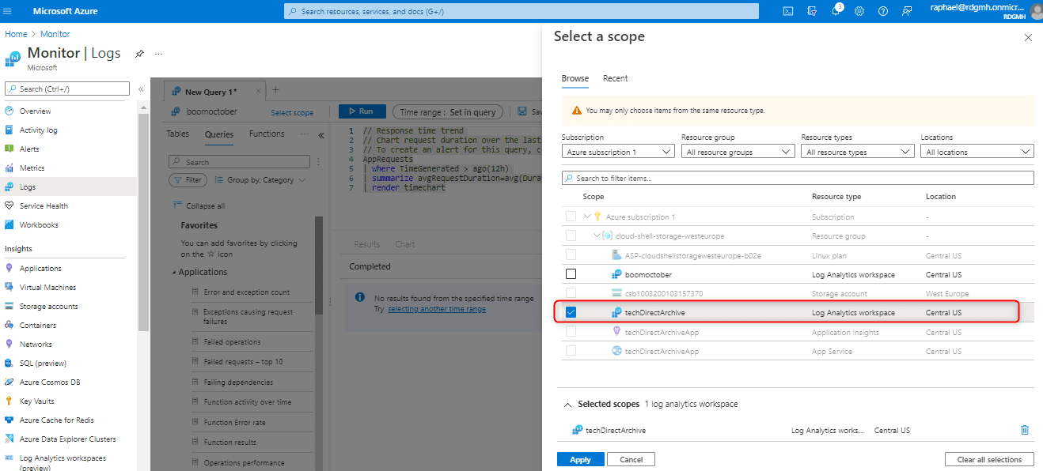
Task: Open the account avatar menu
Action: tap(1036, 11)
